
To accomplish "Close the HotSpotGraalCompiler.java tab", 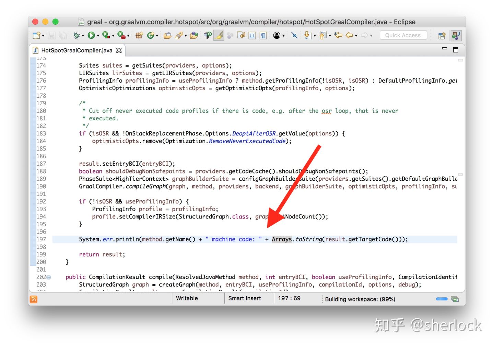I will pyautogui.click(x=119, y=50).
